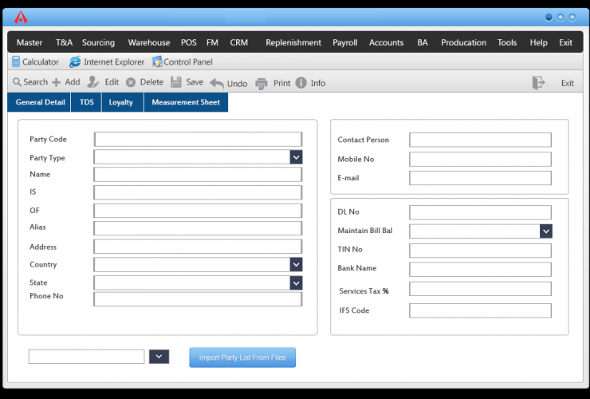
Task: Focus the TIN No input field
Action: pyautogui.click(x=481, y=251)
